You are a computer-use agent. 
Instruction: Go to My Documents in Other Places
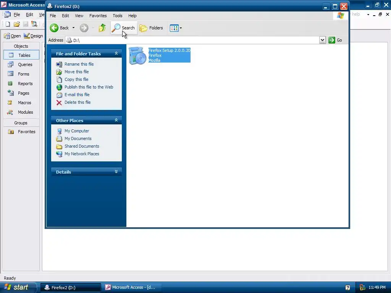pyautogui.click(x=78, y=138)
